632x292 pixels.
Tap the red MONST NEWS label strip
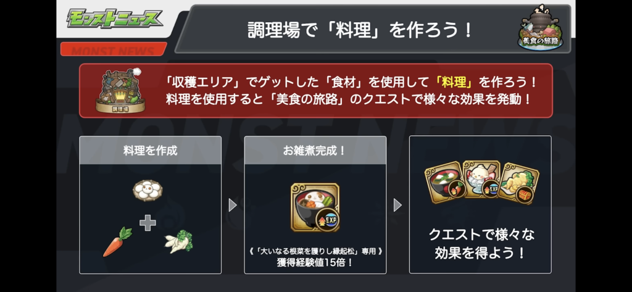point(114,49)
